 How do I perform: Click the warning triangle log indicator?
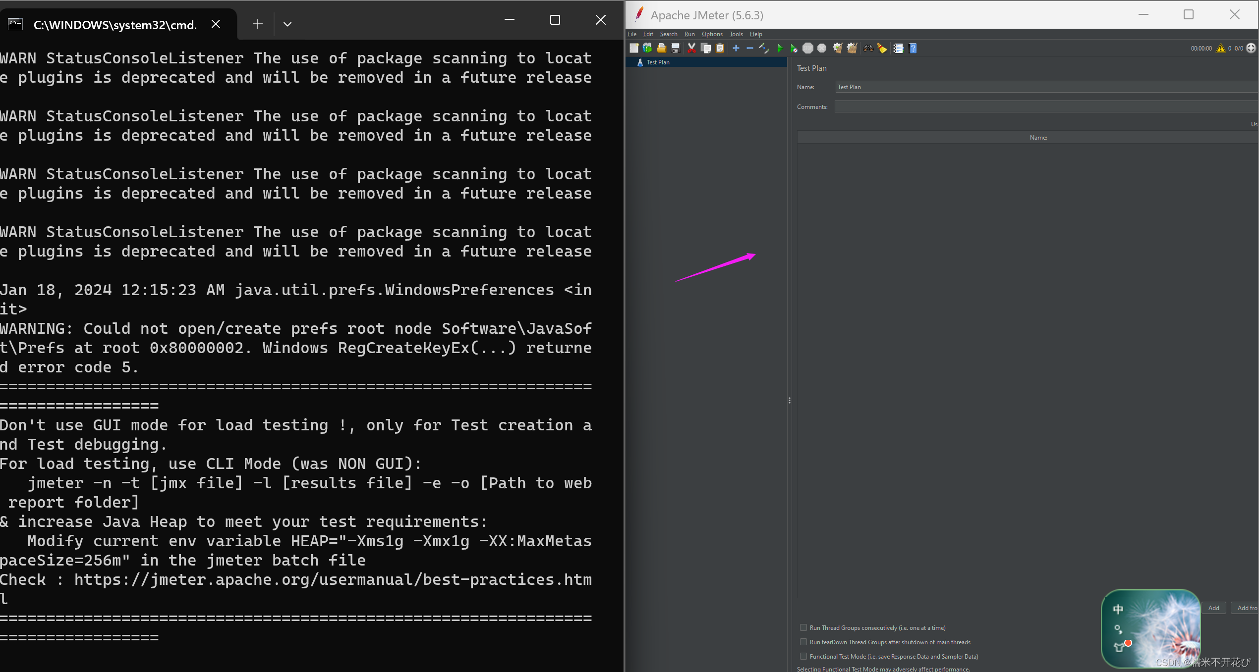[x=1221, y=48]
